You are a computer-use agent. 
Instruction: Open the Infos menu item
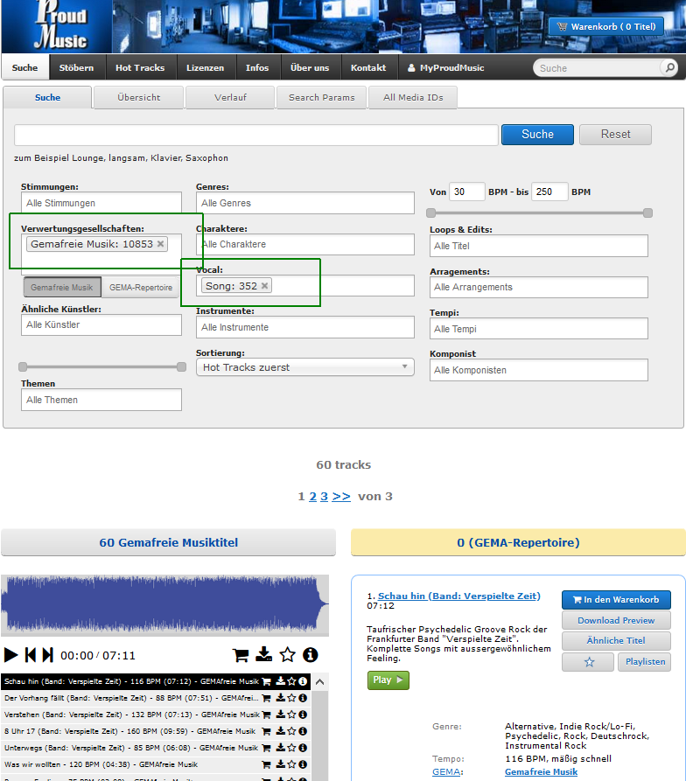[257, 67]
